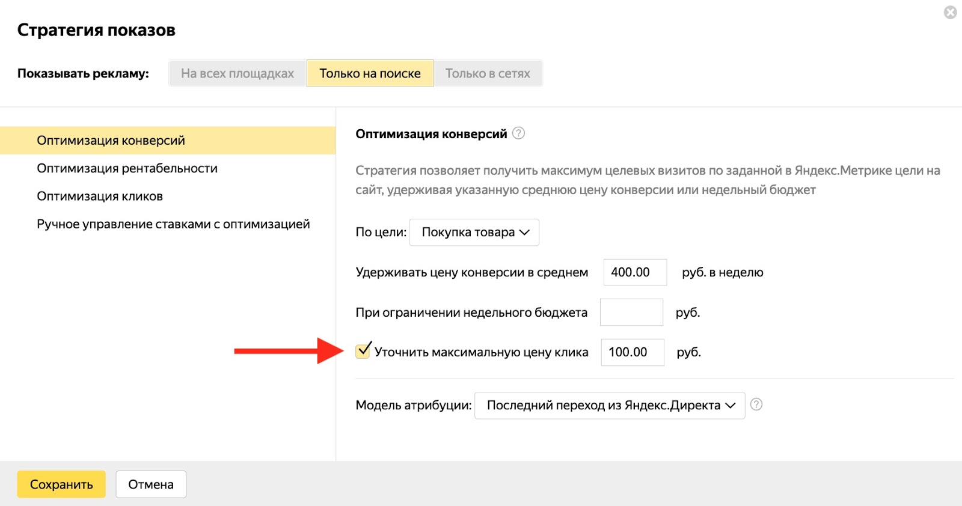Close the Стратегия показов dialog with X icon

[950, 12]
